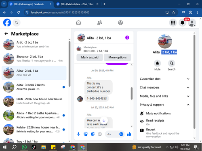Image resolution: width=202 pixels, height=151 pixels.
Task: Open the Report conversation option
Action: click(x=164, y=133)
